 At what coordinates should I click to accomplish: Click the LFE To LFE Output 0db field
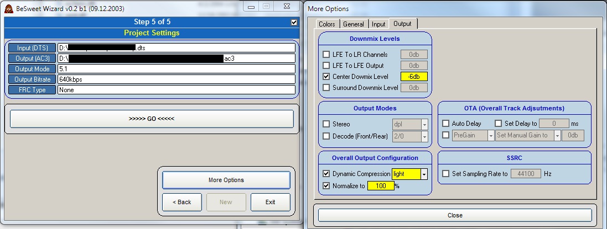click(414, 66)
